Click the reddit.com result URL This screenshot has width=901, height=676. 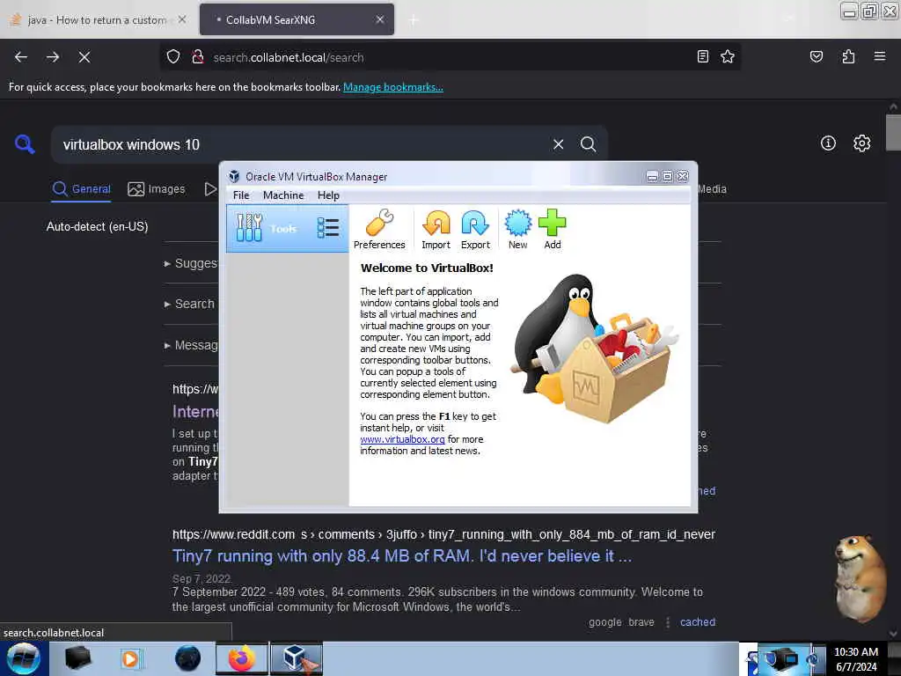tap(443, 534)
